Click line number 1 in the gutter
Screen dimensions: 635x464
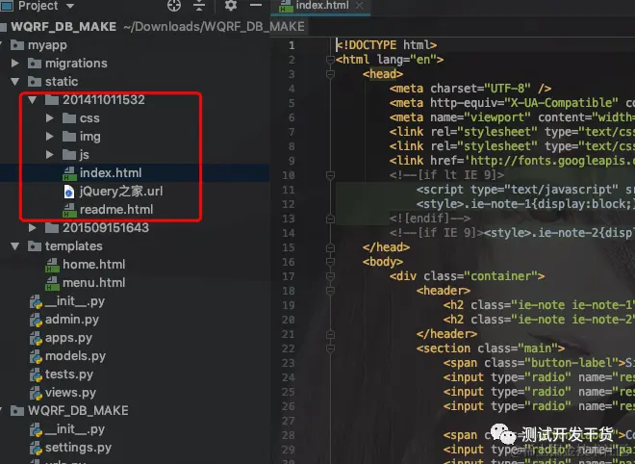pos(292,45)
